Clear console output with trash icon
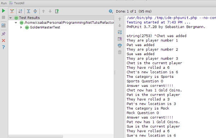Screen dimensions: 216x138 coord(120,52)
